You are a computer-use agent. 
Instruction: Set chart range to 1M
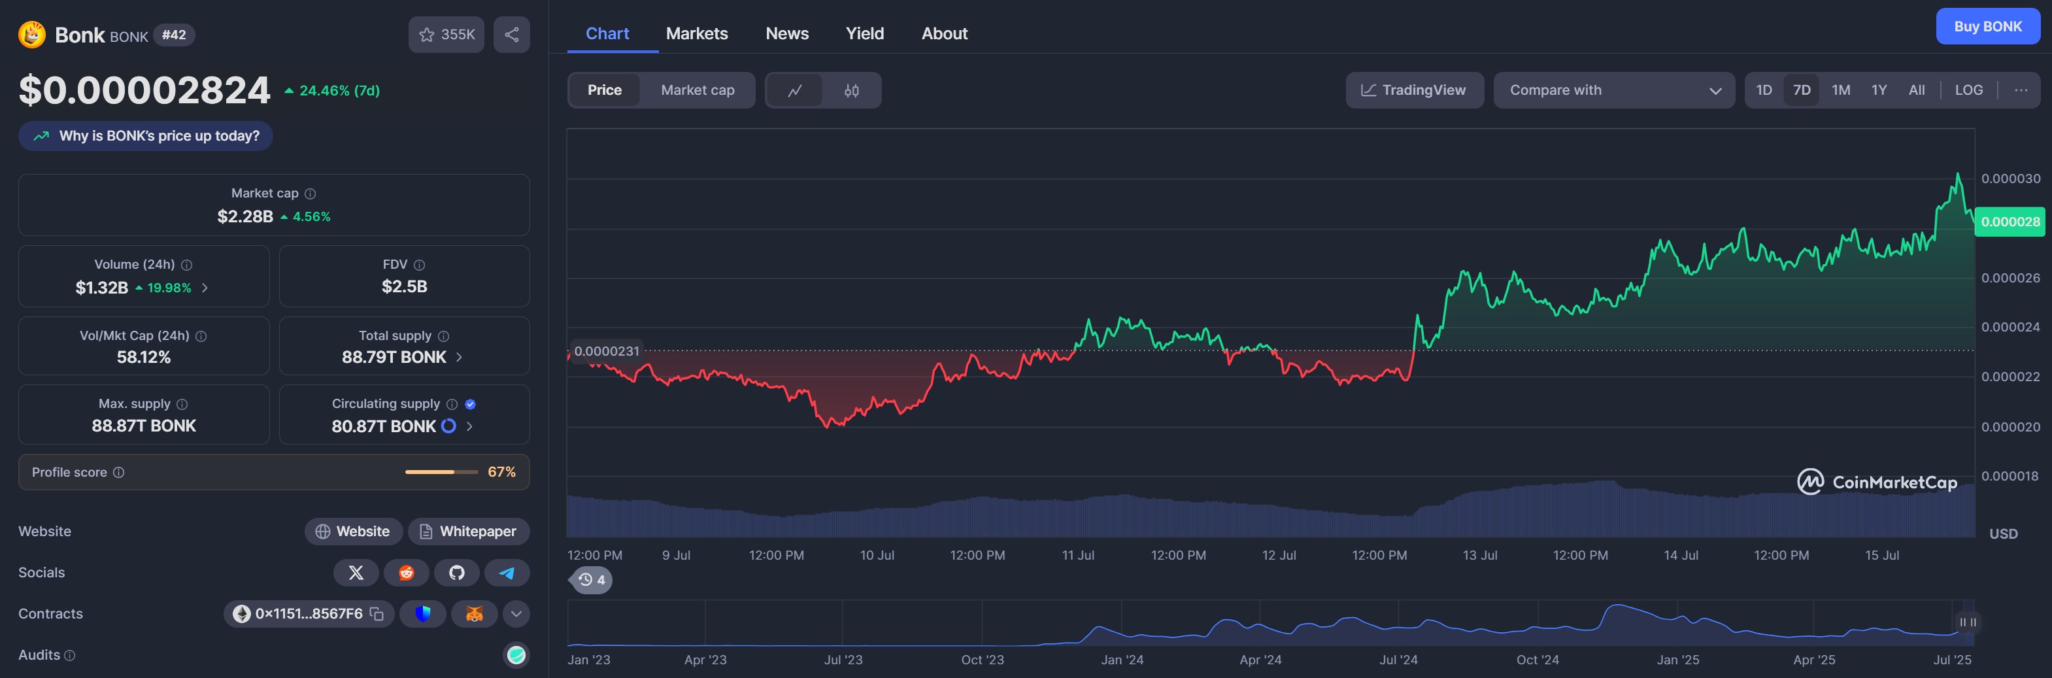[1841, 90]
